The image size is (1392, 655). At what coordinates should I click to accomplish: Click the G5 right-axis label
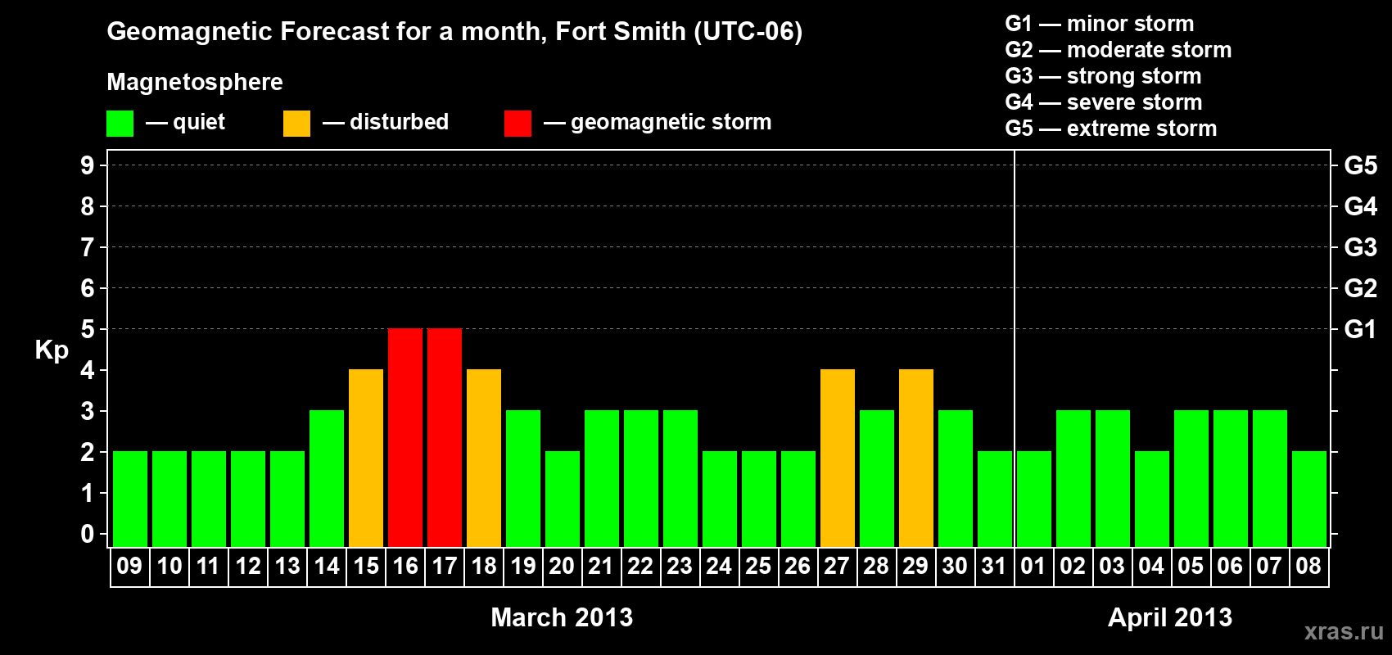(1361, 165)
